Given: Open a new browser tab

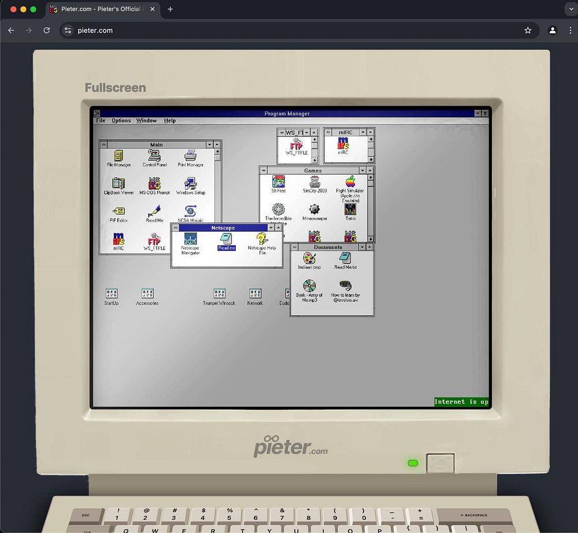Looking at the screenshot, I should [170, 9].
